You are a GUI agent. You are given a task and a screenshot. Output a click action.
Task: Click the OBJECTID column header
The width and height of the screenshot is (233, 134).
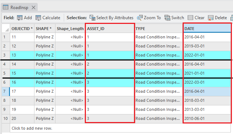point(22,29)
